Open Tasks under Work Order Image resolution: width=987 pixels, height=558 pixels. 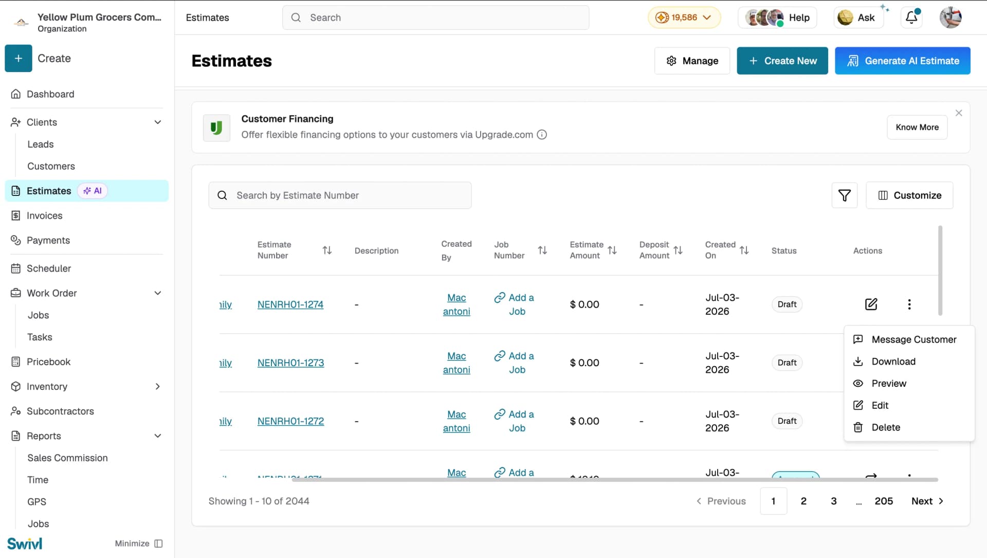(40, 337)
